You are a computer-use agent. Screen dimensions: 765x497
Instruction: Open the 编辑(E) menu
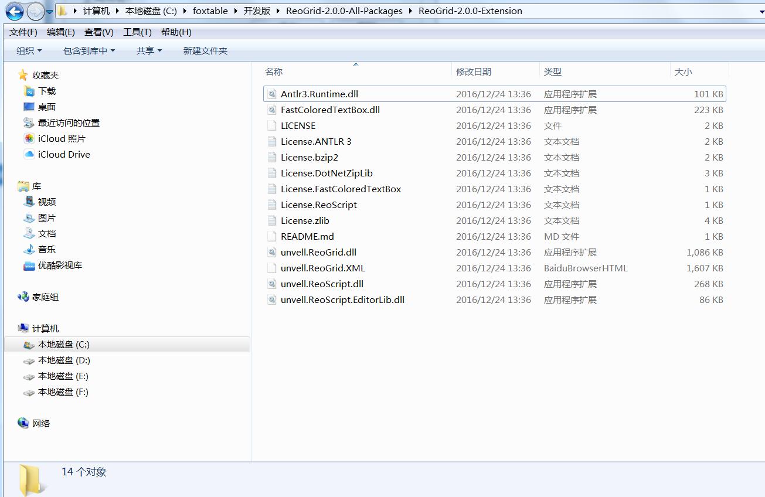click(x=61, y=32)
